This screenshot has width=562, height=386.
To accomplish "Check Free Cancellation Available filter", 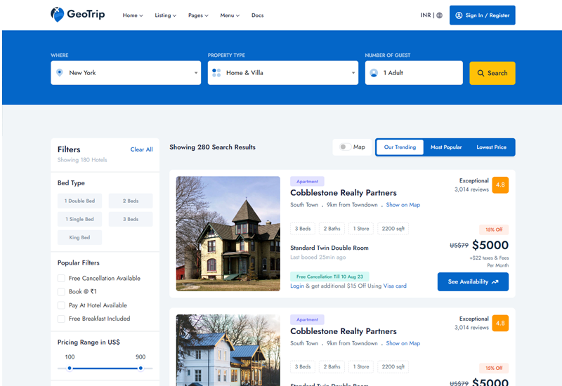I will click(x=61, y=279).
